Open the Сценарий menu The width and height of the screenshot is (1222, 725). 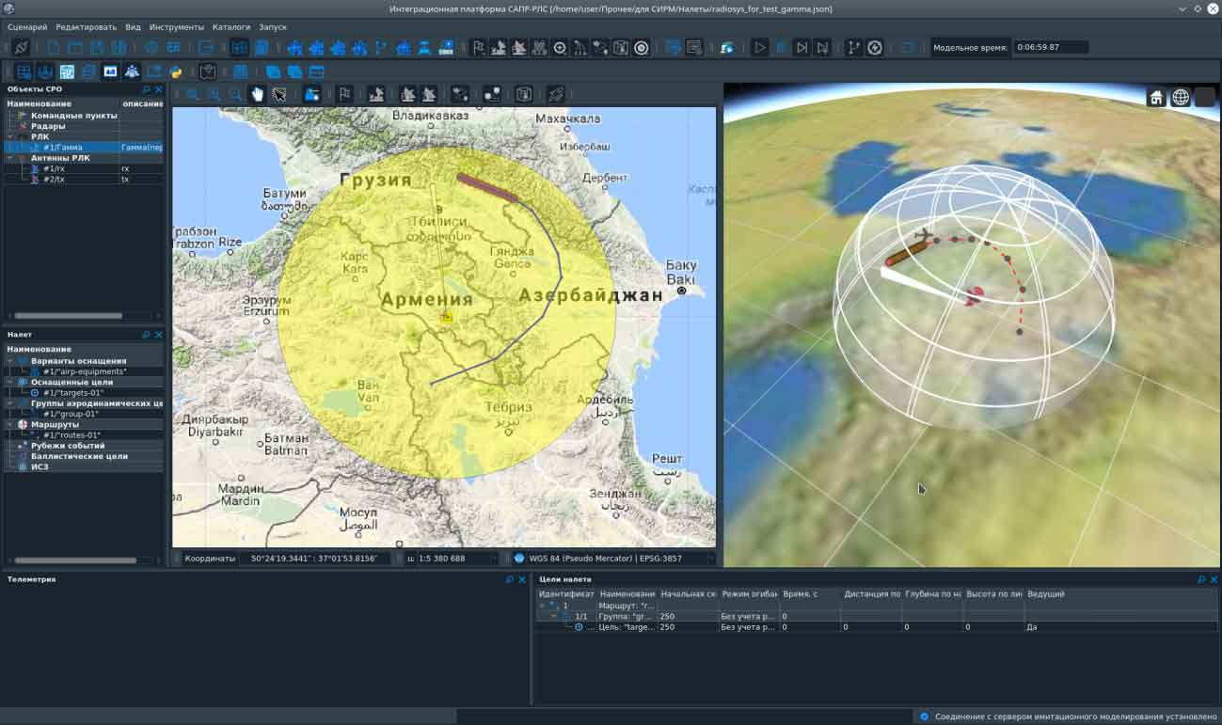coord(27,27)
